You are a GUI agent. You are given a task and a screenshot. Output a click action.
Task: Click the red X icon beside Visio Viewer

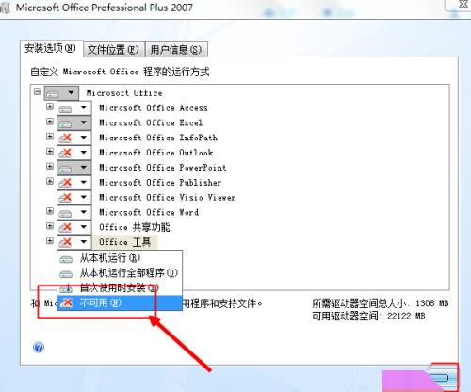point(65,198)
